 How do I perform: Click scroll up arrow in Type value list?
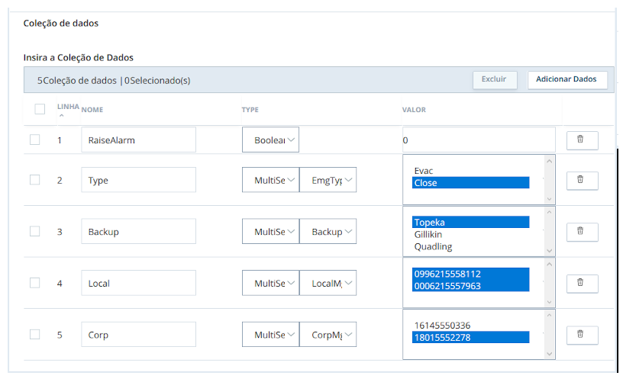550,161
